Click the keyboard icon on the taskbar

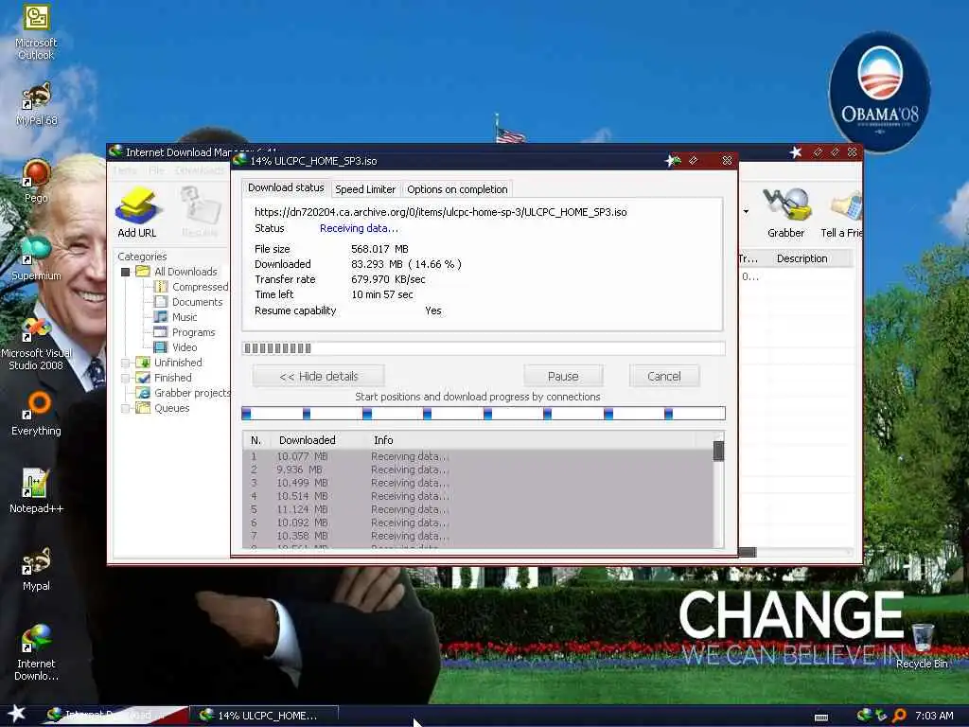(x=821, y=718)
